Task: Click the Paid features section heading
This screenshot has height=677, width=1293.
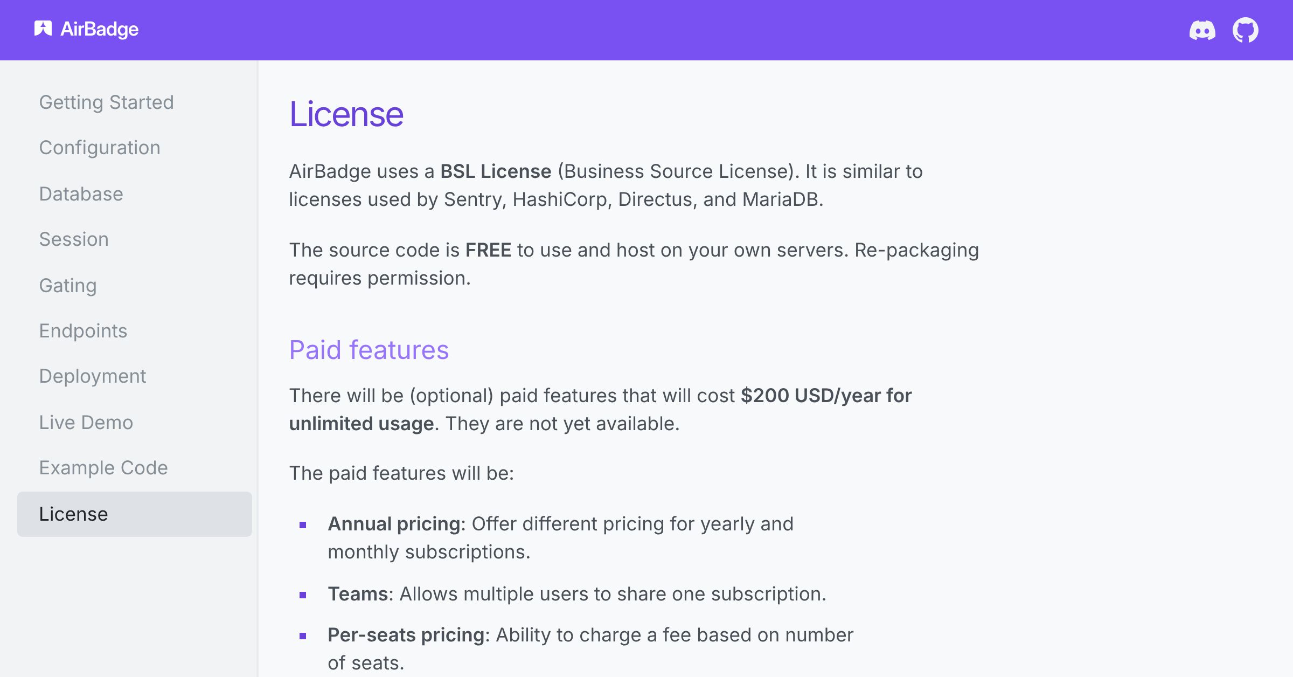Action: tap(369, 350)
